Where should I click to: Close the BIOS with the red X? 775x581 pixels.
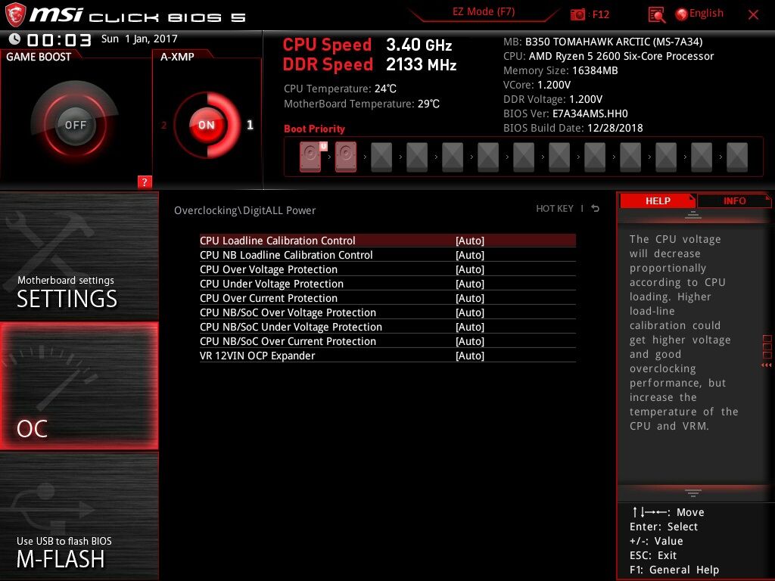coord(753,15)
